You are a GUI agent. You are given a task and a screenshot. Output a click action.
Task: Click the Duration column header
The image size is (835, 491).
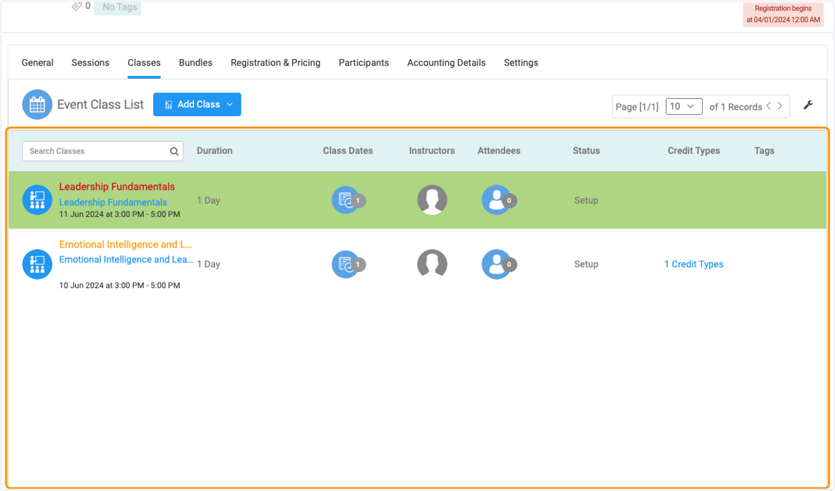pos(214,151)
